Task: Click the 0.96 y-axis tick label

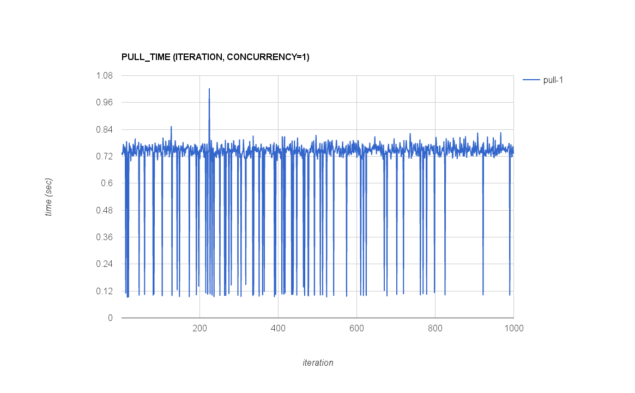Action: [x=104, y=103]
